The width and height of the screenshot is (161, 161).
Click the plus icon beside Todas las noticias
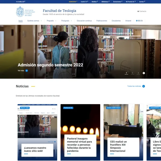[144, 86]
